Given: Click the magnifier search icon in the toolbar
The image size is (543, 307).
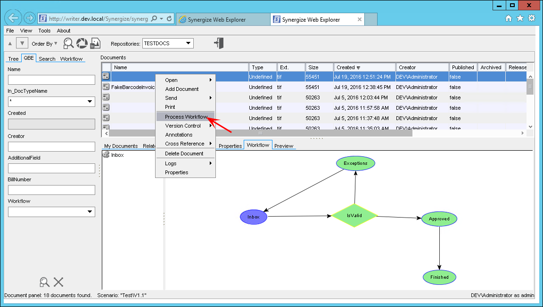Looking at the screenshot, I should (68, 43).
